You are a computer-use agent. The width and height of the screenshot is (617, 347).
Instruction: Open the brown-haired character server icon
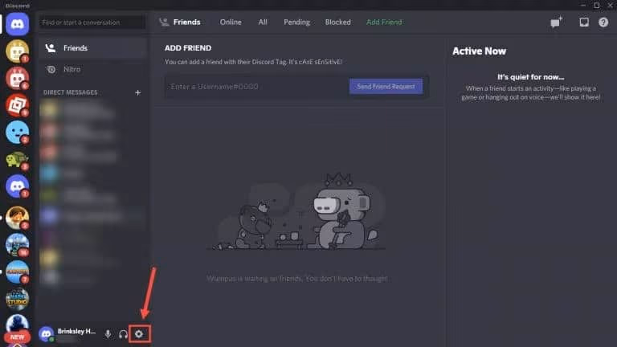point(18,218)
